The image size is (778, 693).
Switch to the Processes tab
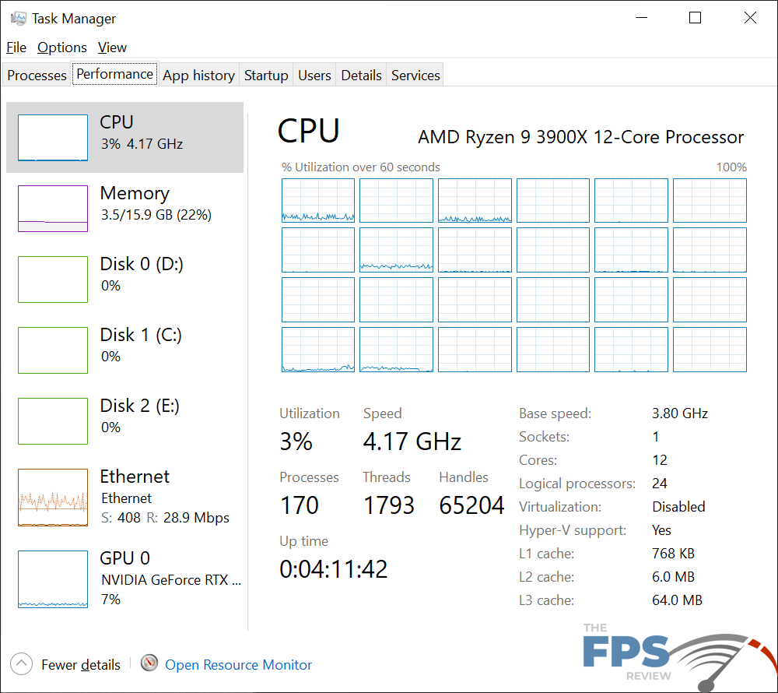(x=37, y=75)
